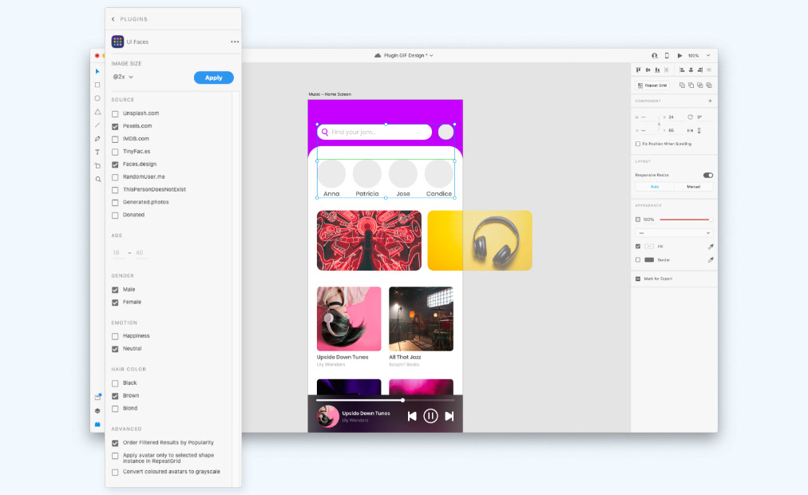Select the Text tool
The image size is (808, 495).
(x=97, y=152)
